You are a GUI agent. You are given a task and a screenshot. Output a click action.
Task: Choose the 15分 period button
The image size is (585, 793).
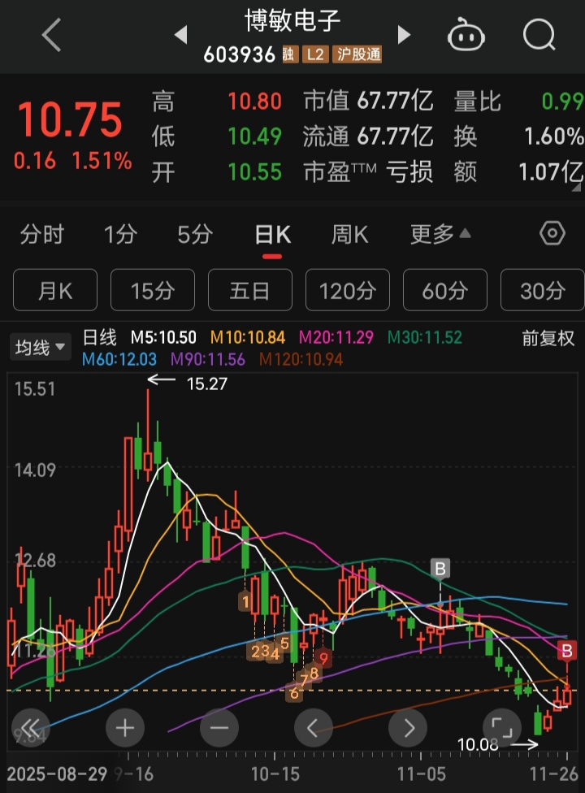153,290
